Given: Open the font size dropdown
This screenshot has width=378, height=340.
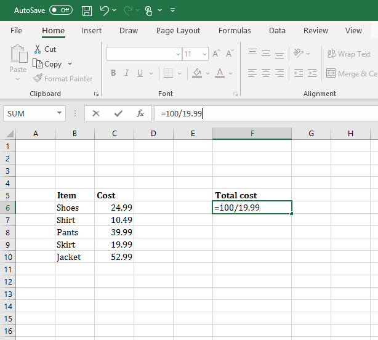Looking at the screenshot, I should click(204, 54).
